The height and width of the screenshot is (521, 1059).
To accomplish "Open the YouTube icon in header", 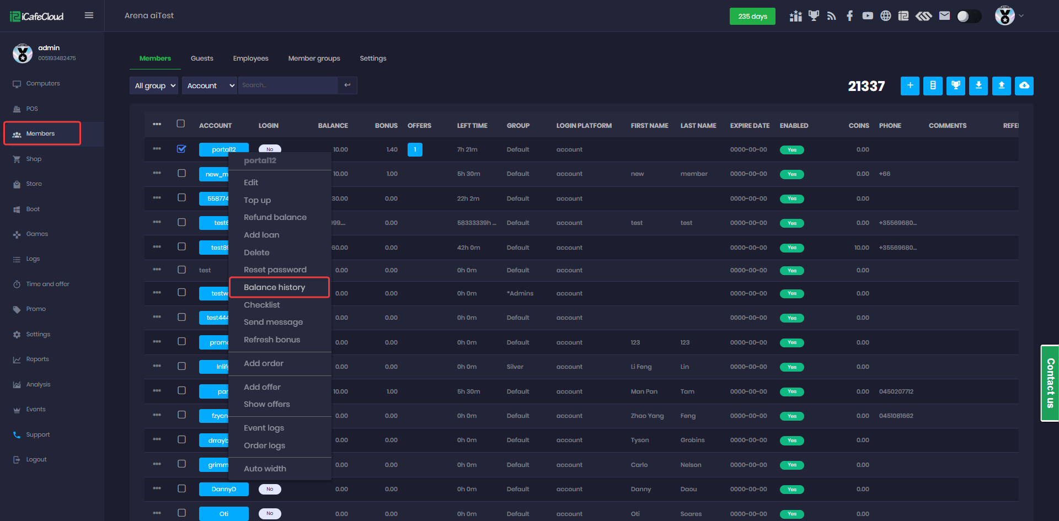I will click(868, 16).
